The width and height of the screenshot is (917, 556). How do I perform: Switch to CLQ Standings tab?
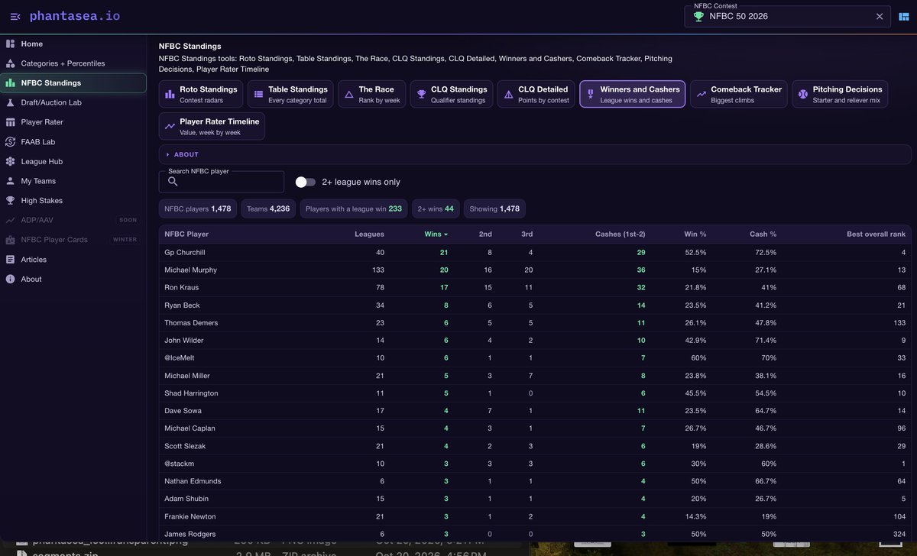coord(452,94)
